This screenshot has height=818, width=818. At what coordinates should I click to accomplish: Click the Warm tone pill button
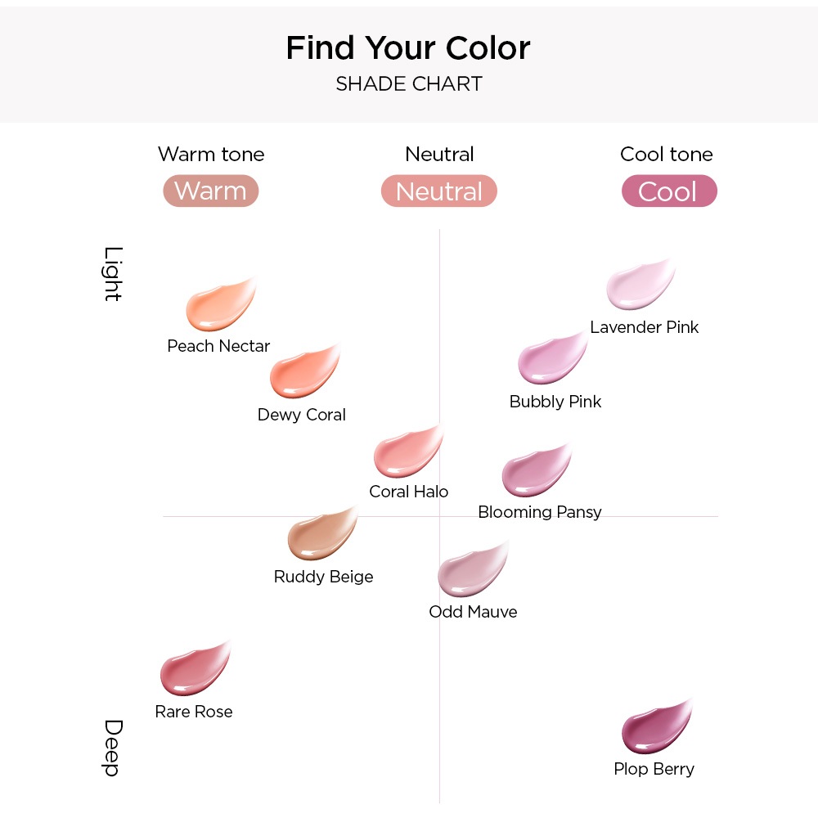pyautogui.click(x=210, y=191)
